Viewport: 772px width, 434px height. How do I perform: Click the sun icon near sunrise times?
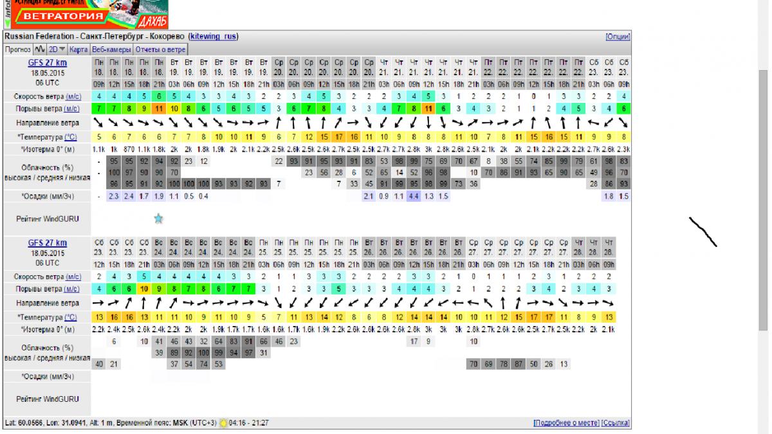[224, 423]
